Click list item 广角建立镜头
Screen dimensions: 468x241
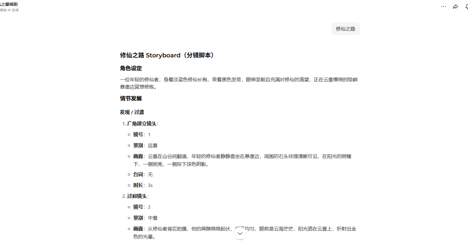pos(143,124)
